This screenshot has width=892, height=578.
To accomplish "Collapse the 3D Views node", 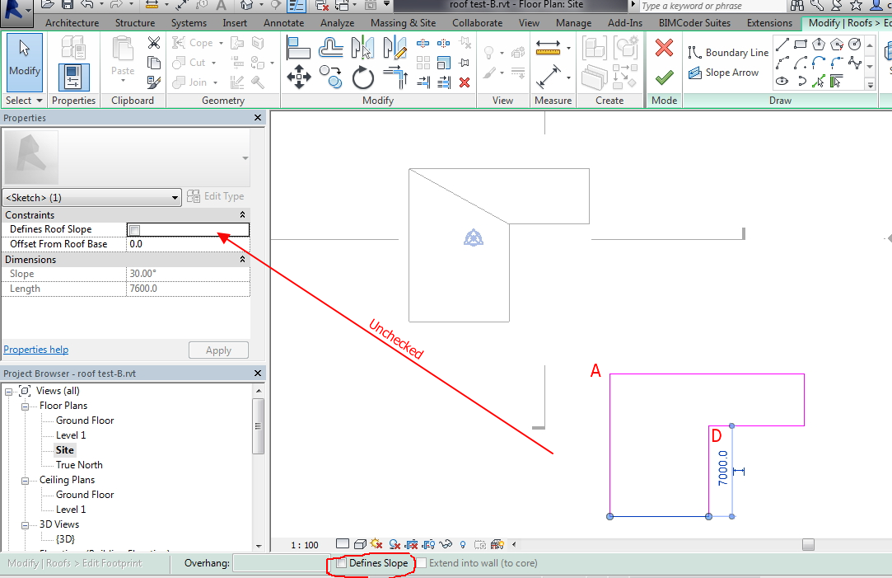I will [x=25, y=525].
